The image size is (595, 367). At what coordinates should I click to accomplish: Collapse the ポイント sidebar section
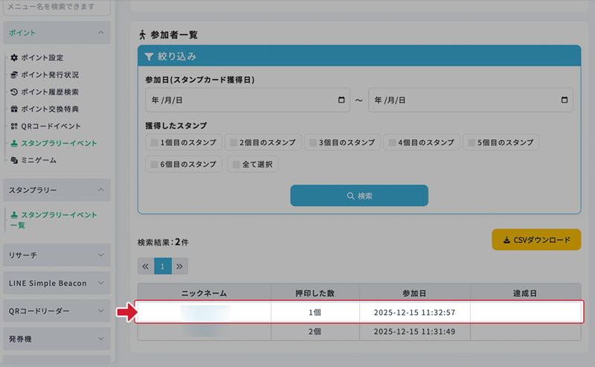point(101,33)
